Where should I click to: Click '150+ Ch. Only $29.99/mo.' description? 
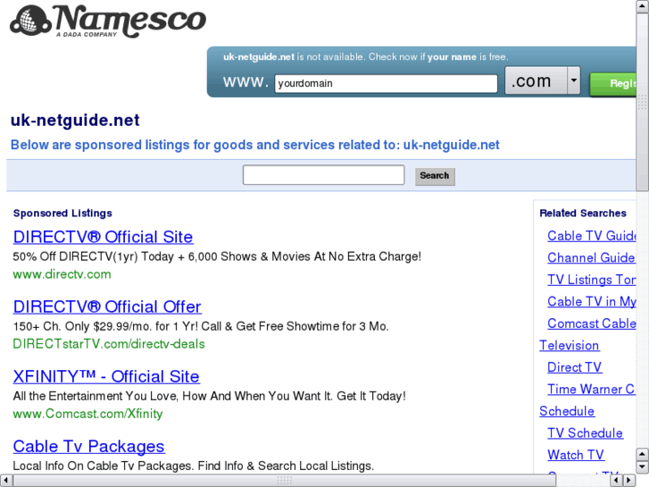(201, 326)
